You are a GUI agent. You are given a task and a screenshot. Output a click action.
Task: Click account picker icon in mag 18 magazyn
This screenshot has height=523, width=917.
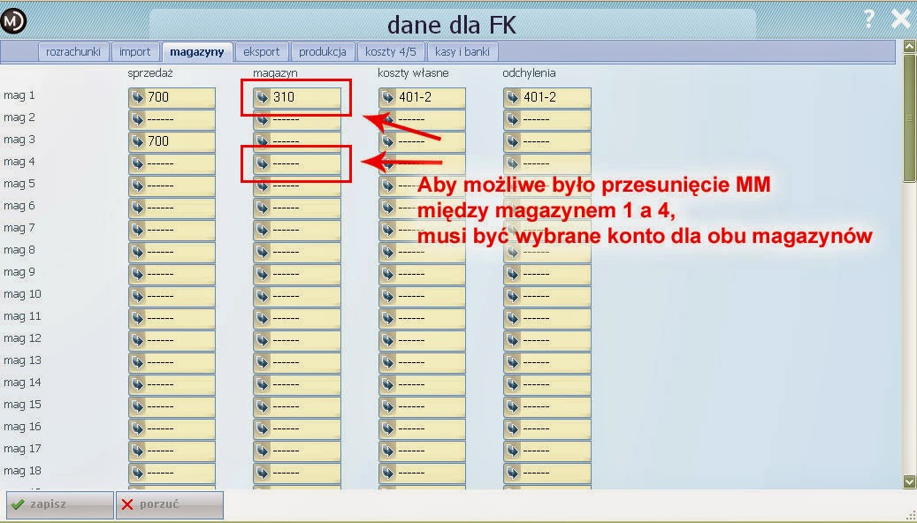click(x=263, y=472)
